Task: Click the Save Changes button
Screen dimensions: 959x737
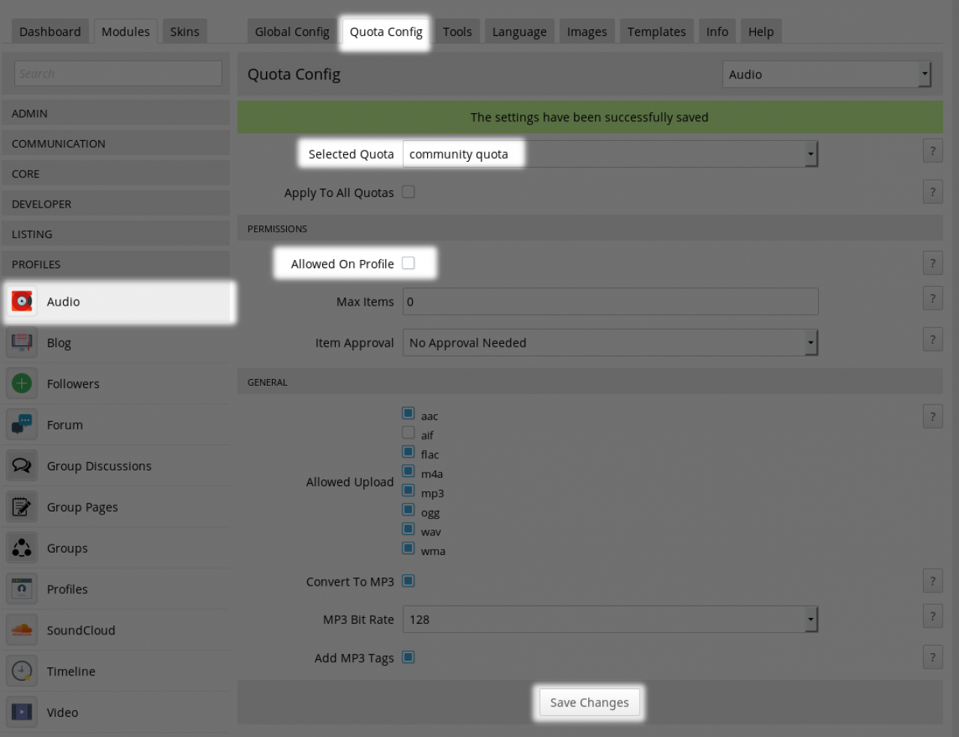Action: coord(589,703)
